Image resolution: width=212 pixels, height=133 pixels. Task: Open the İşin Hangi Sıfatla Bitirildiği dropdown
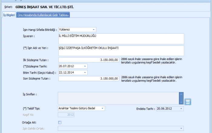[x=94, y=30]
